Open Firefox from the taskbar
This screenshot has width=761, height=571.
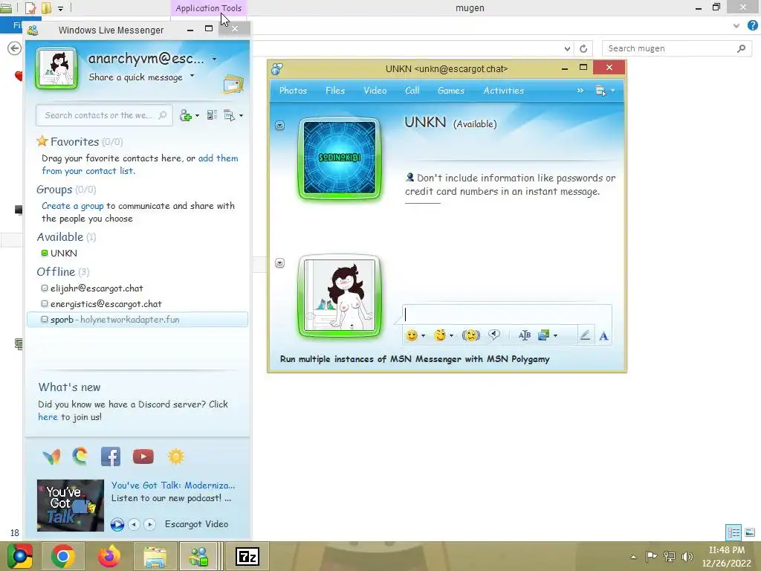(x=109, y=556)
